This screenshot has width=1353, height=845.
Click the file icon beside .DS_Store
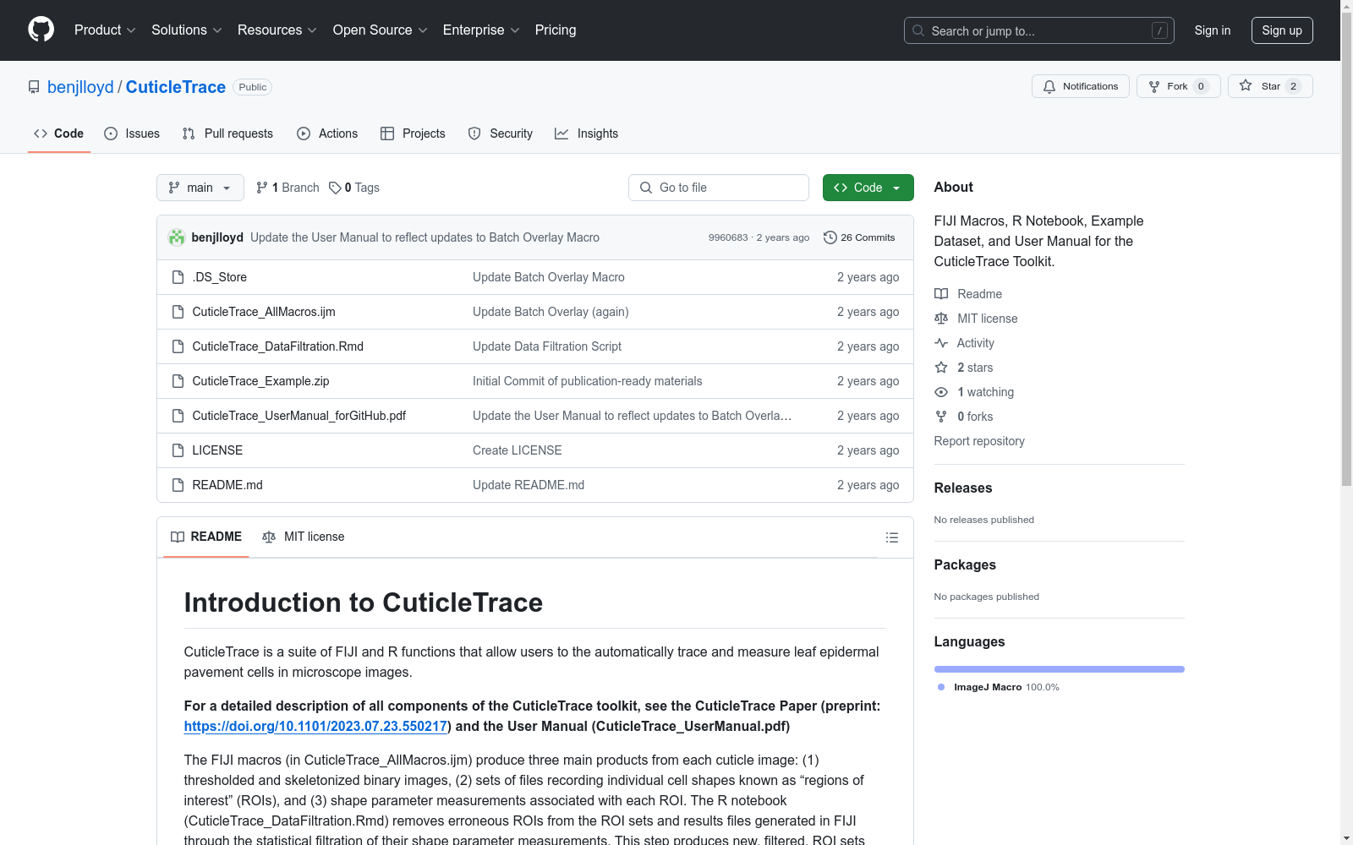tap(178, 277)
